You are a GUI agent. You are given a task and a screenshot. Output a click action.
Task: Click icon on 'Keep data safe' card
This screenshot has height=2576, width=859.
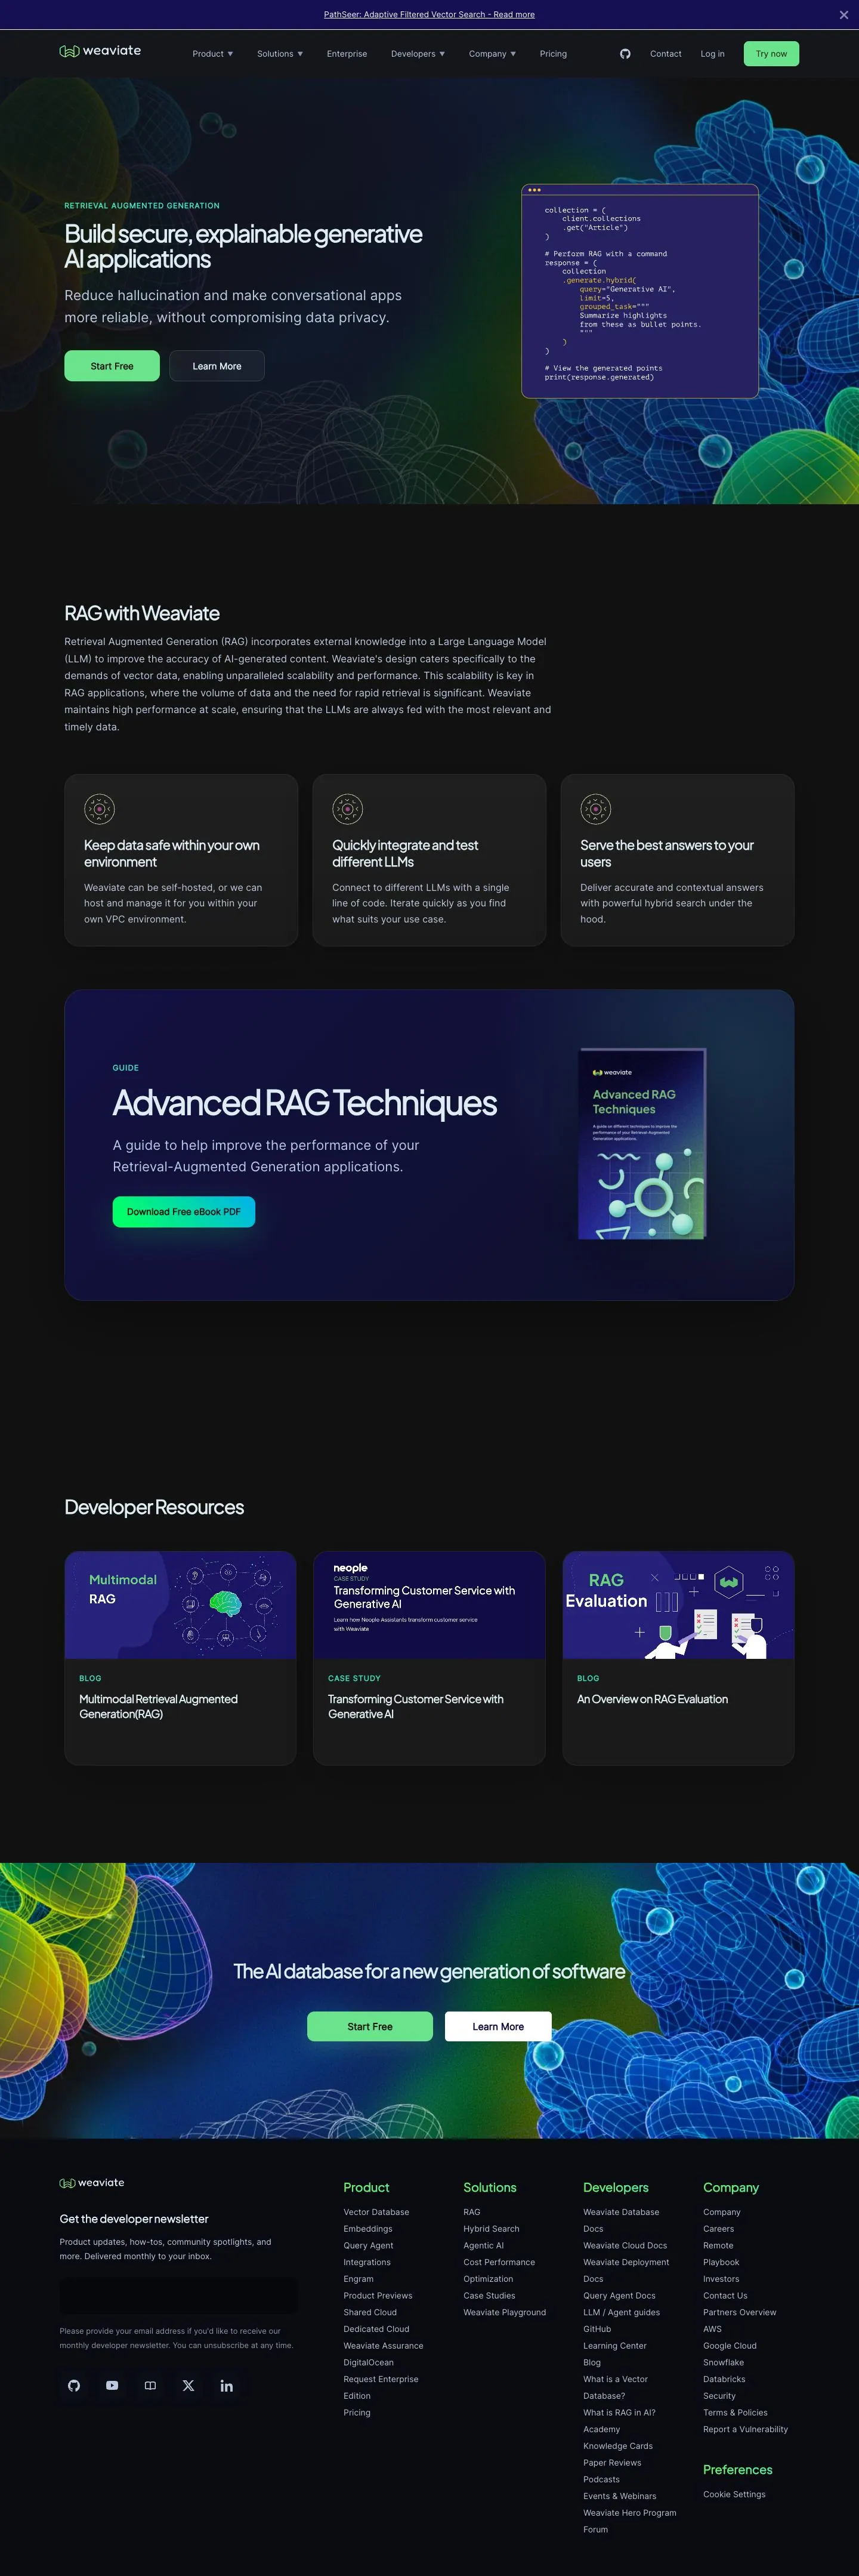tap(99, 808)
